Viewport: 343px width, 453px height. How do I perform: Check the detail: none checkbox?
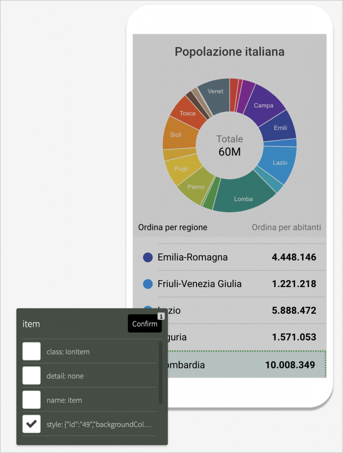click(x=31, y=376)
